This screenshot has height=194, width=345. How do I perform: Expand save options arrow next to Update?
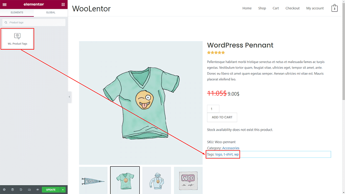point(63,190)
